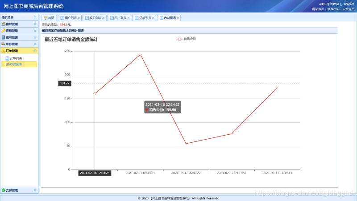Click the data point at 2021-02-17 09:57:55

[x=232, y=134]
